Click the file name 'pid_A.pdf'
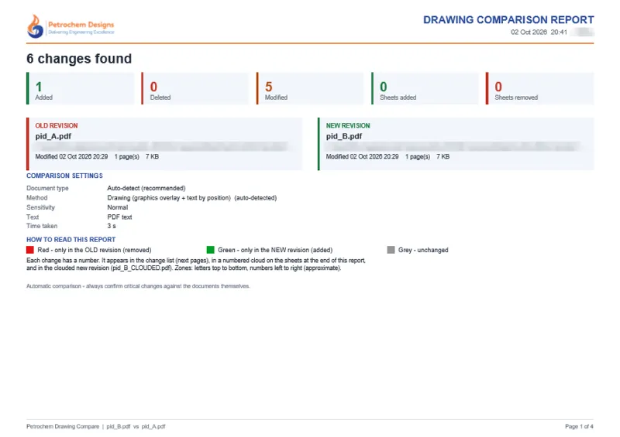 pos(53,136)
